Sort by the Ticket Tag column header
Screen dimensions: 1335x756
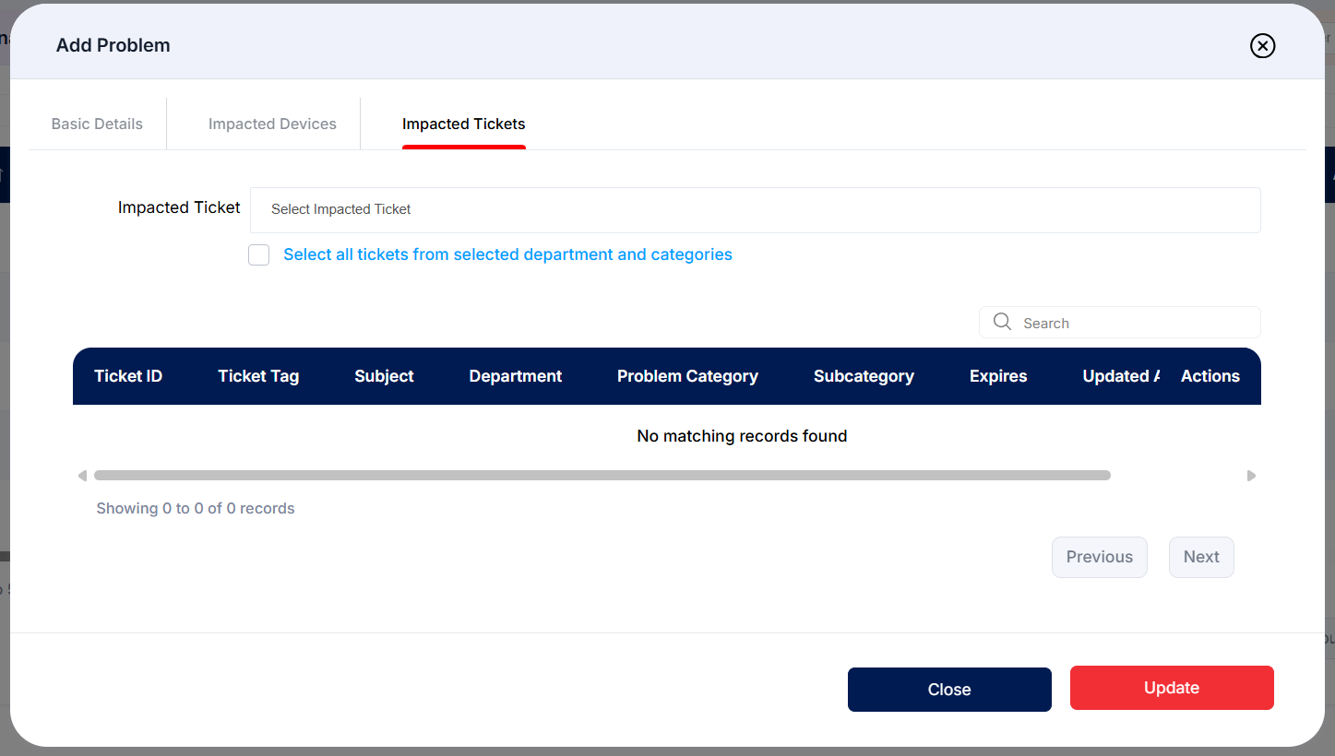[258, 376]
